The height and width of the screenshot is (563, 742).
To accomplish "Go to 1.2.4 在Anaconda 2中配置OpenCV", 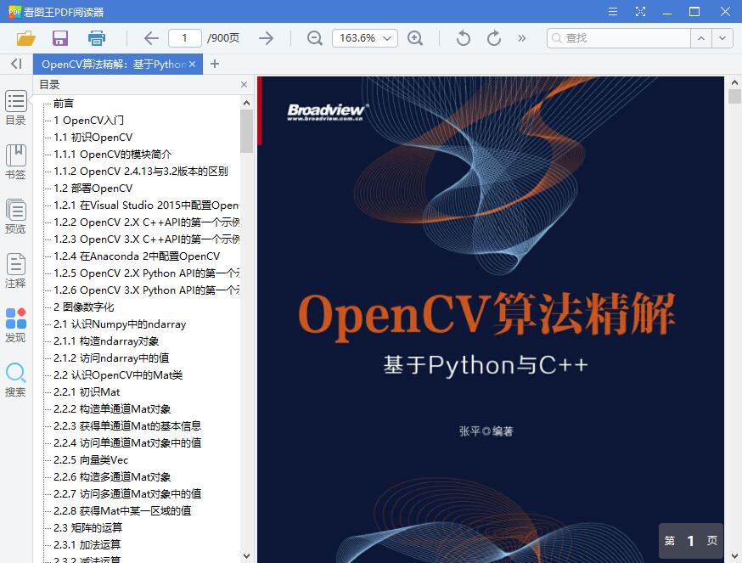I will (137, 256).
